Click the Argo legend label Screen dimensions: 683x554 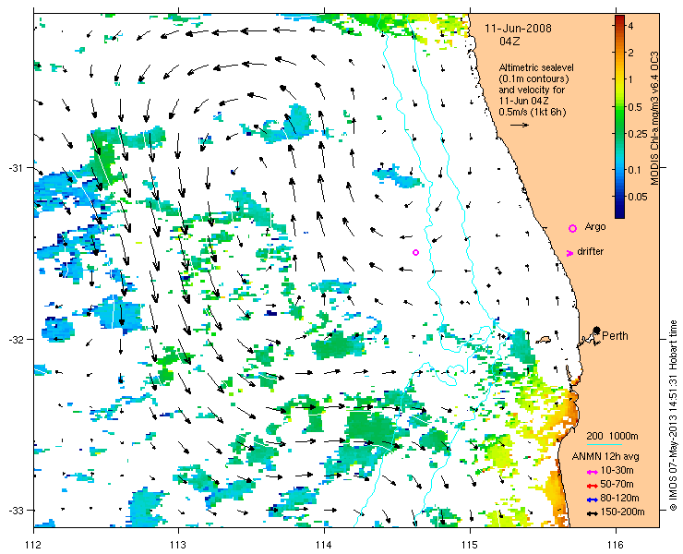point(595,226)
